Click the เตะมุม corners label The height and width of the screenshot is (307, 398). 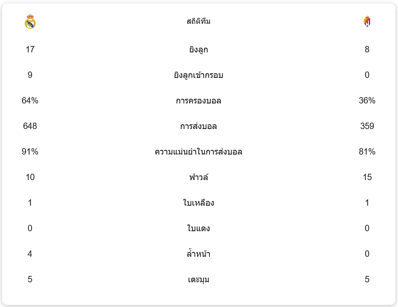point(198,280)
